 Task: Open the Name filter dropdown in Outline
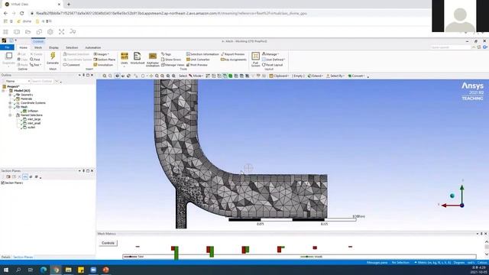pyautogui.click(x=18, y=82)
